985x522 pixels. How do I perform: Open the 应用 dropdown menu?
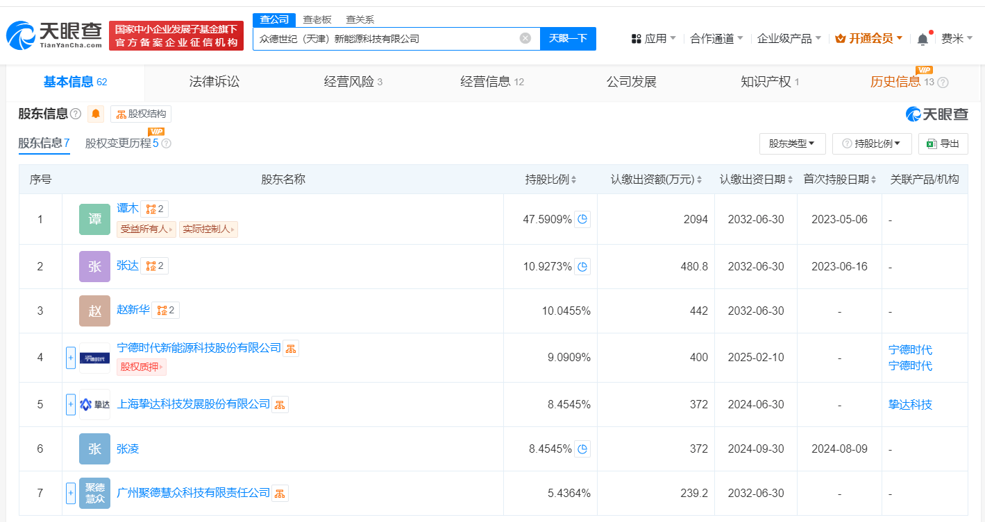653,39
